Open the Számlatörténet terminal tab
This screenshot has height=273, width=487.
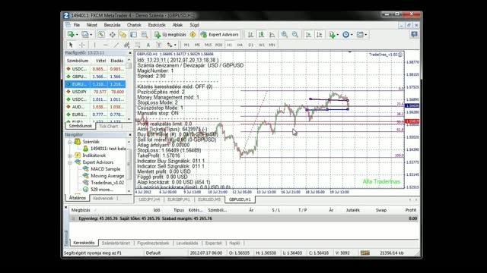pos(116,243)
